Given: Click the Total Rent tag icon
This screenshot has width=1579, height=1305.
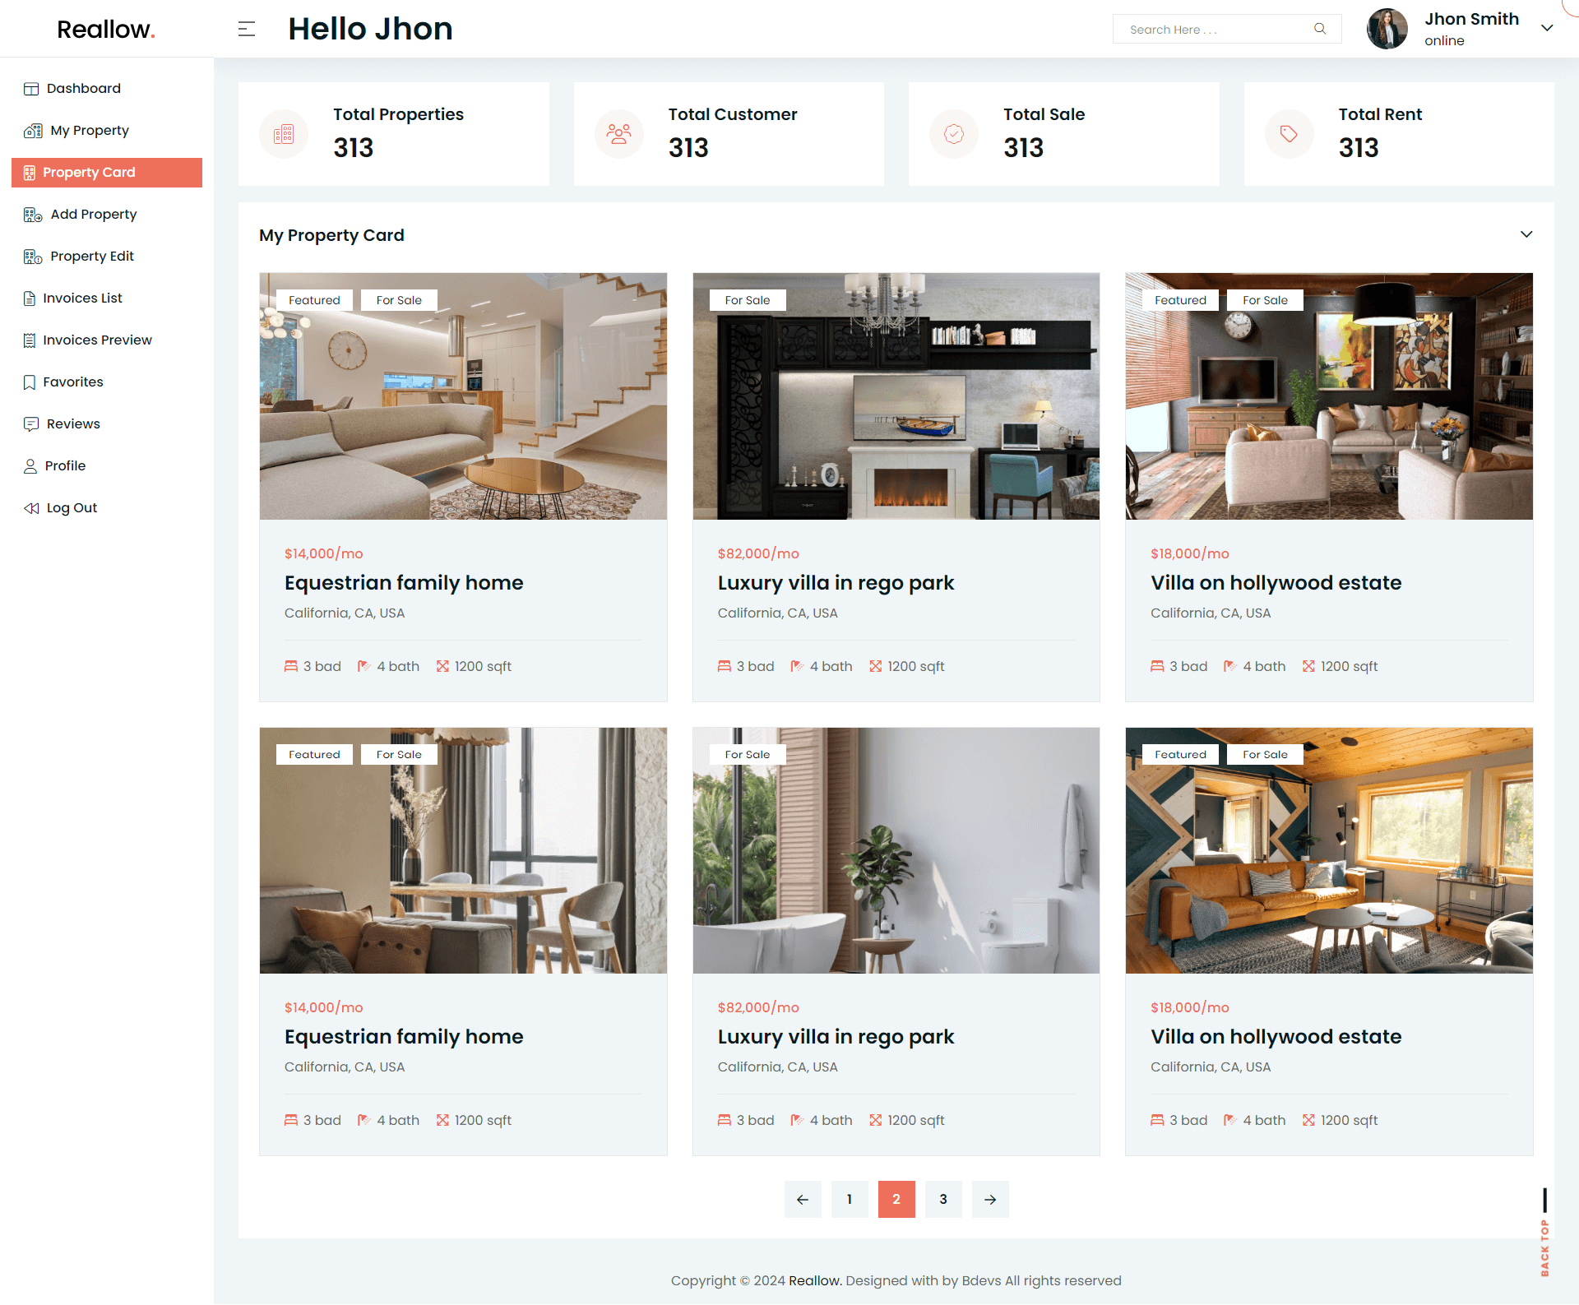Looking at the screenshot, I should click(1289, 134).
